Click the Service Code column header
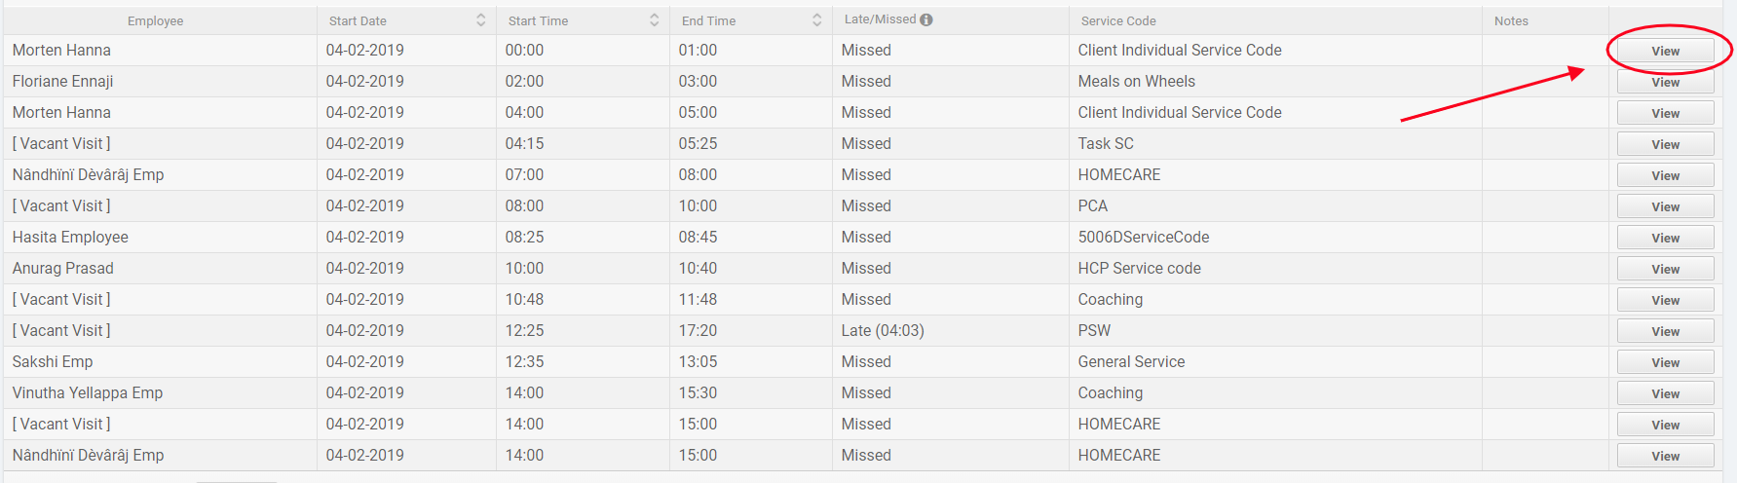This screenshot has width=1737, height=483. click(x=1117, y=21)
